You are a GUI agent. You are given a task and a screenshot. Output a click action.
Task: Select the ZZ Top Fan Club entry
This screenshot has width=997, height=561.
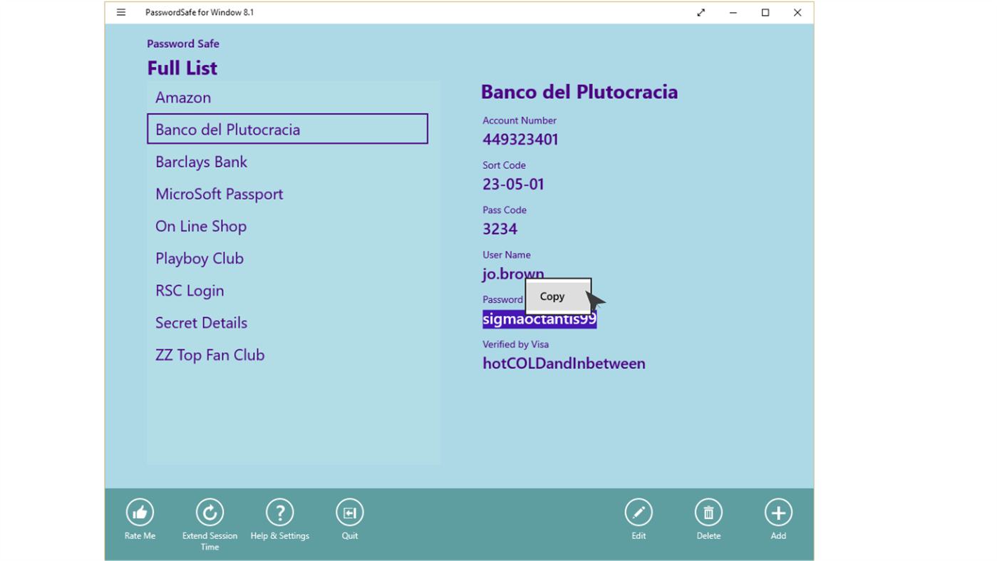pyautogui.click(x=210, y=354)
